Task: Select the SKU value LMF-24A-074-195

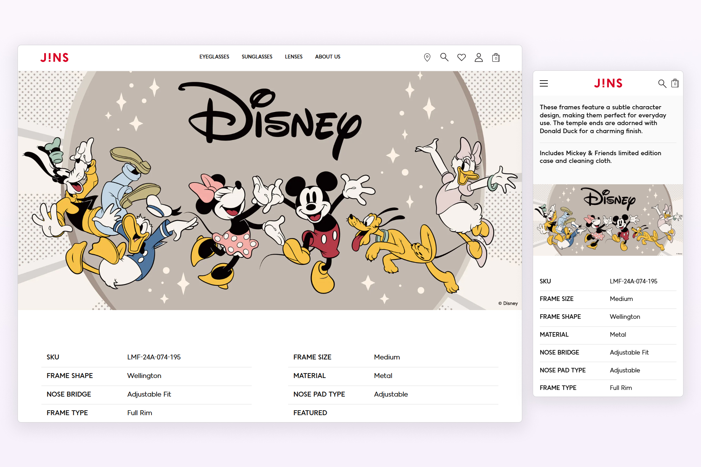Action: click(154, 357)
